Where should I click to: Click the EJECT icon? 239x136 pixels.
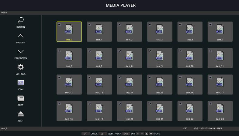21,114
